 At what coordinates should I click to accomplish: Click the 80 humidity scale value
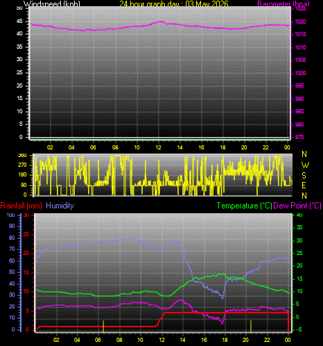coord(12,238)
